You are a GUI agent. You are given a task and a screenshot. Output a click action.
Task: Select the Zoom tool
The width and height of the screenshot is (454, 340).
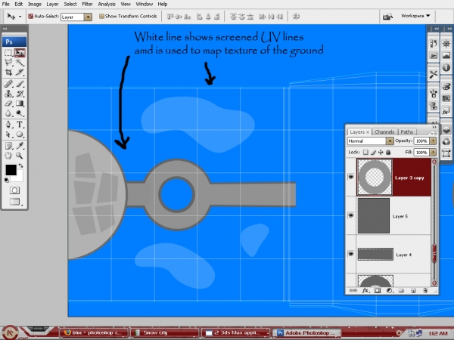(x=20, y=156)
